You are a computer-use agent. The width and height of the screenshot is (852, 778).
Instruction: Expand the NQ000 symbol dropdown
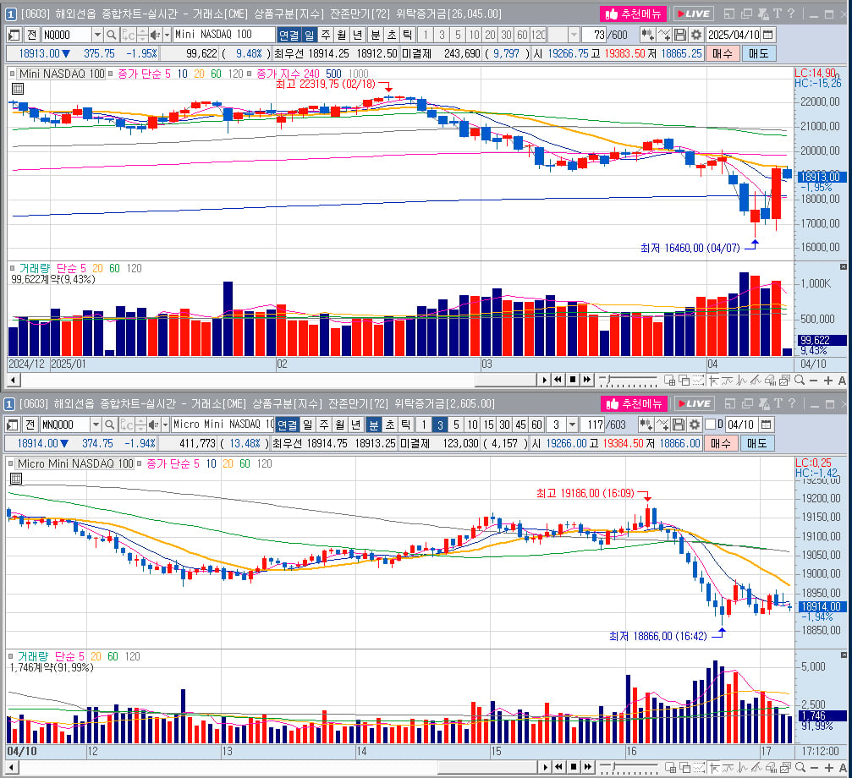point(97,35)
